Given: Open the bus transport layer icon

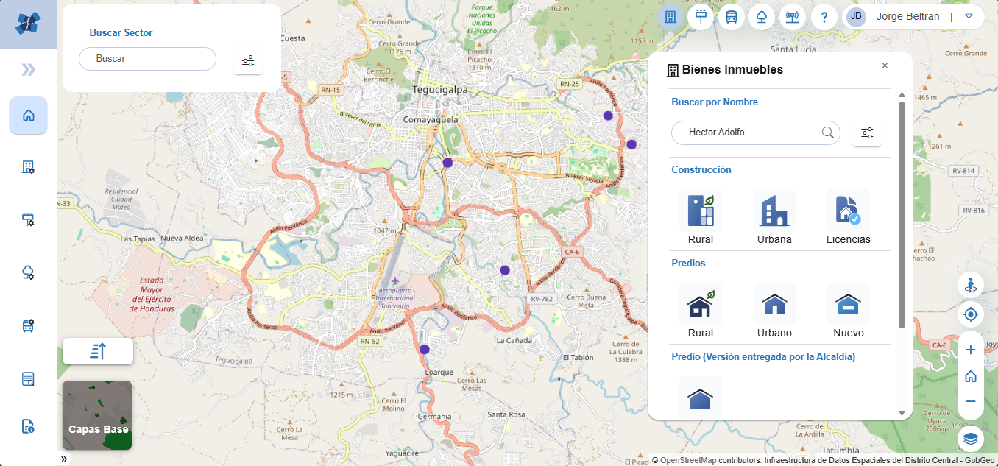Looking at the screenshot, I should 732,17.
